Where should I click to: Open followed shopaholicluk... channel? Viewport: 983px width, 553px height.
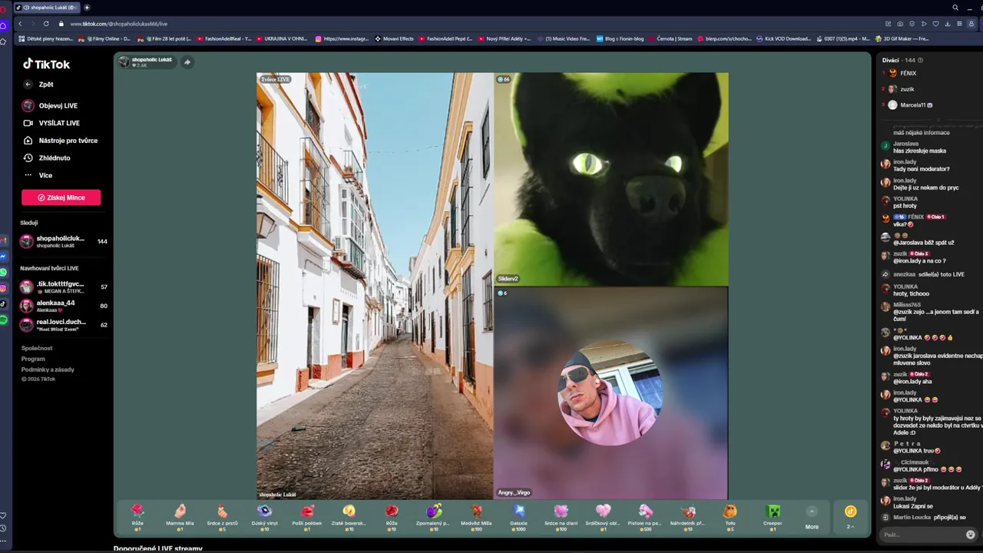[65, 241]
